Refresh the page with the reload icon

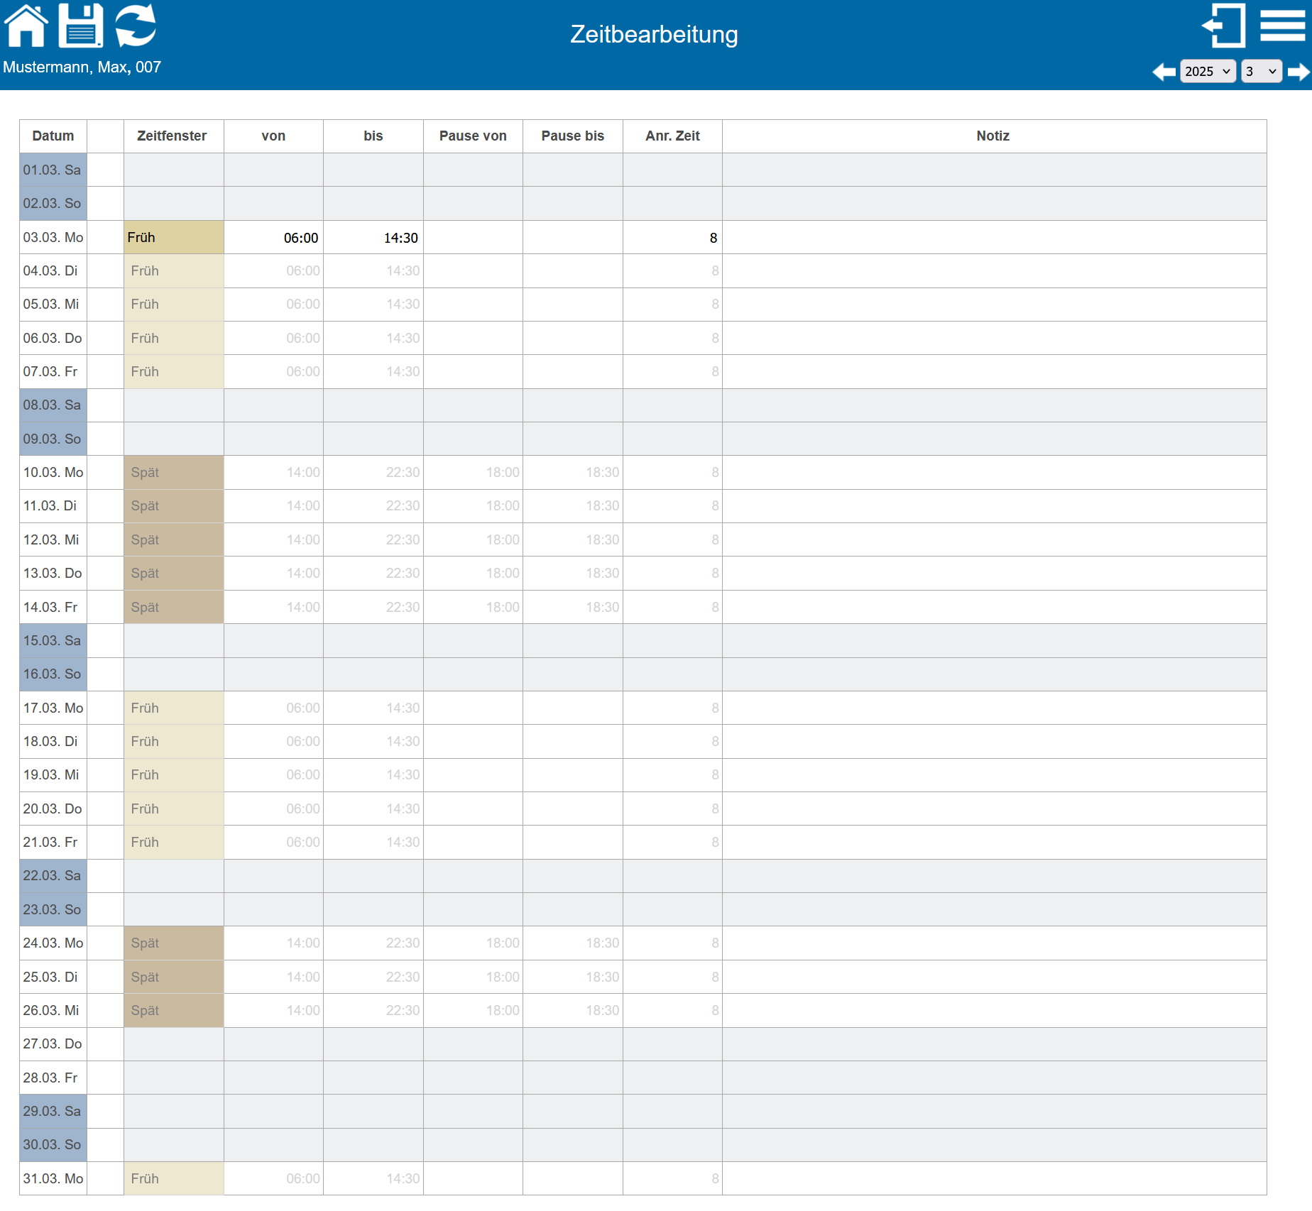136,26
